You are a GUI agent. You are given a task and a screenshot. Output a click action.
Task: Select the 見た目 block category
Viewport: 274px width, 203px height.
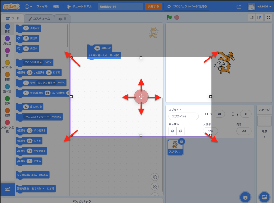point(7,41)
